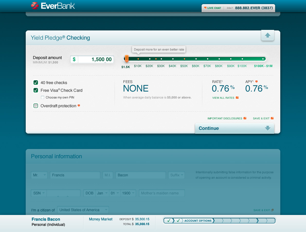Open the Suffix dropdown
This screenshot has height=232, width=306.
coord(176,175)
